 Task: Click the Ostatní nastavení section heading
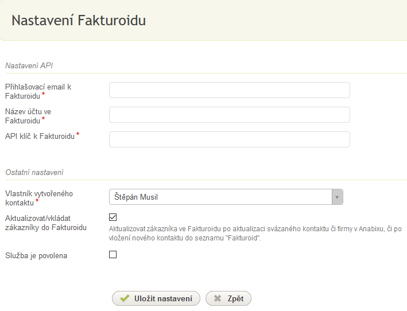click(x=34, y=172)
